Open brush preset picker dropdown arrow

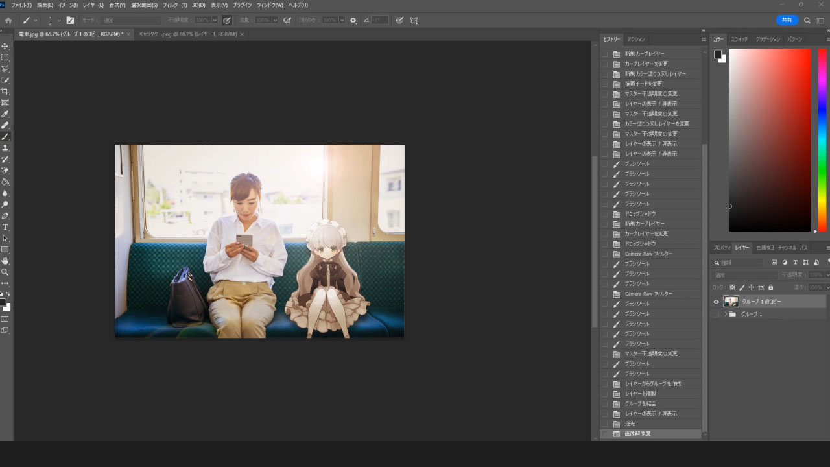(59, 20)
